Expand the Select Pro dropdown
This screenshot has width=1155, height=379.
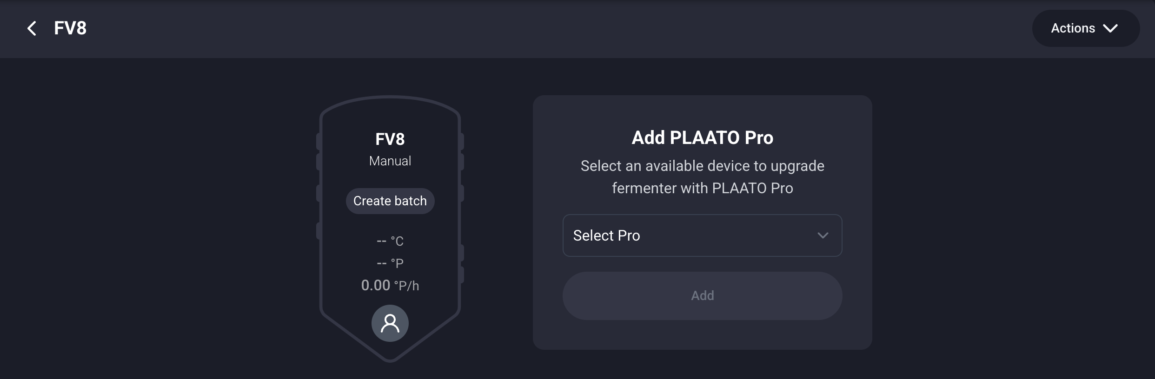pos(702,235)
